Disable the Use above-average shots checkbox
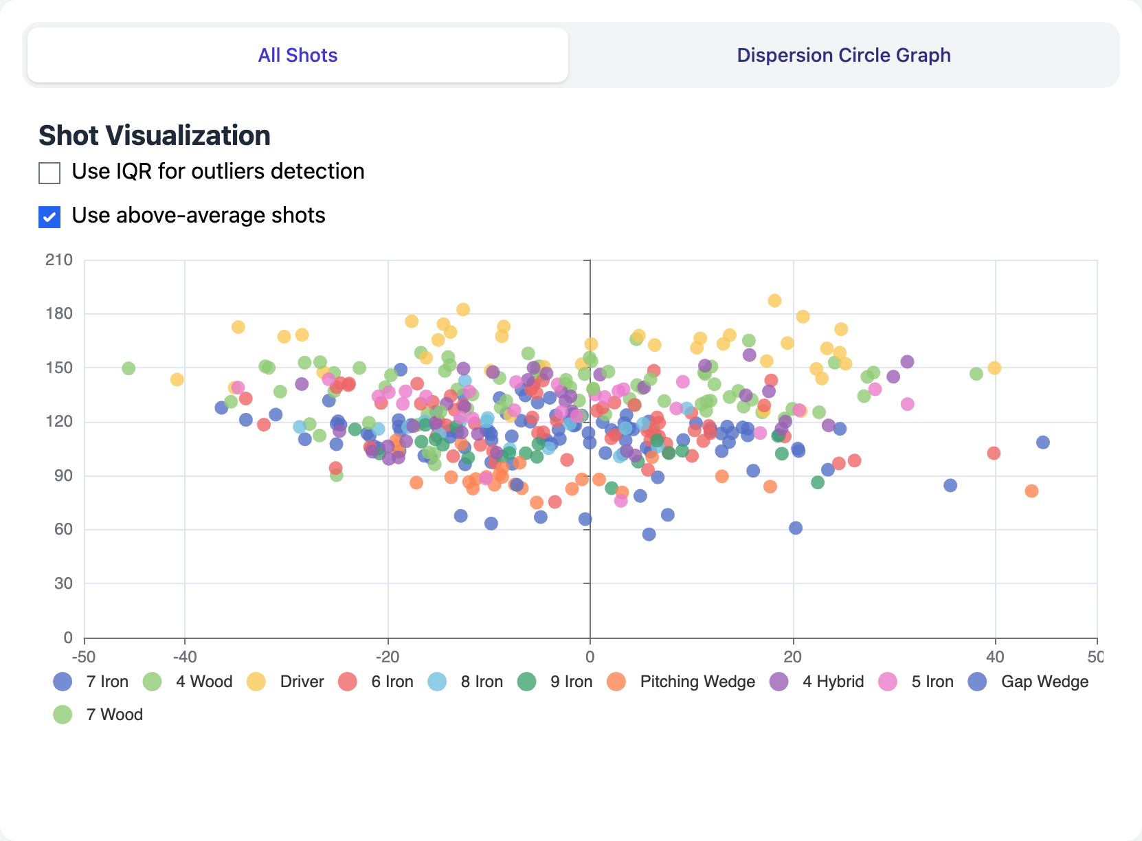The height and width of the screenshot is (841, 1142). [x=49, y=216]
